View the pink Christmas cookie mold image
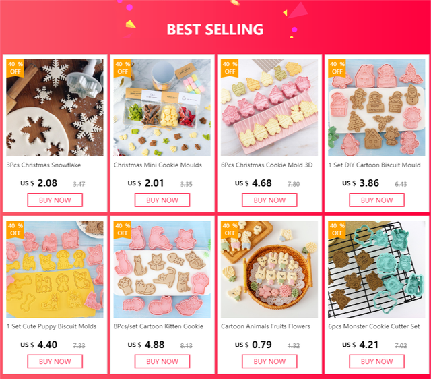Viewport: 431px width, 379px height. 269,108
